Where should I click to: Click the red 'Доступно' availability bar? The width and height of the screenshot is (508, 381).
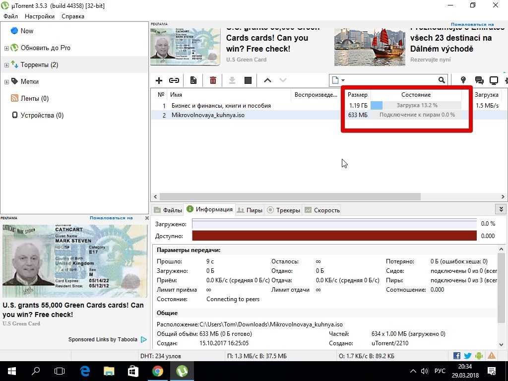coord(334,236)
